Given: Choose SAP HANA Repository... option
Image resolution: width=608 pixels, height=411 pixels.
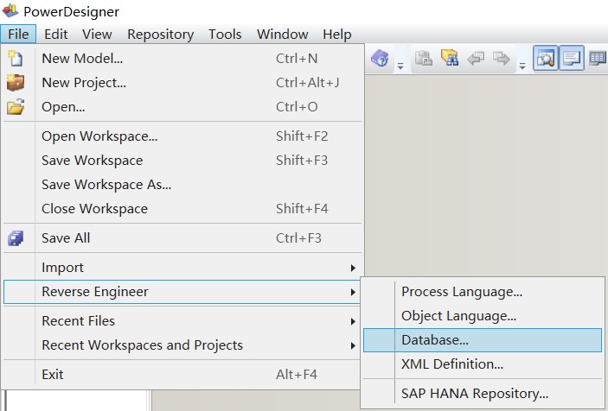Looking at the screenshot, I should pos(474,394).
